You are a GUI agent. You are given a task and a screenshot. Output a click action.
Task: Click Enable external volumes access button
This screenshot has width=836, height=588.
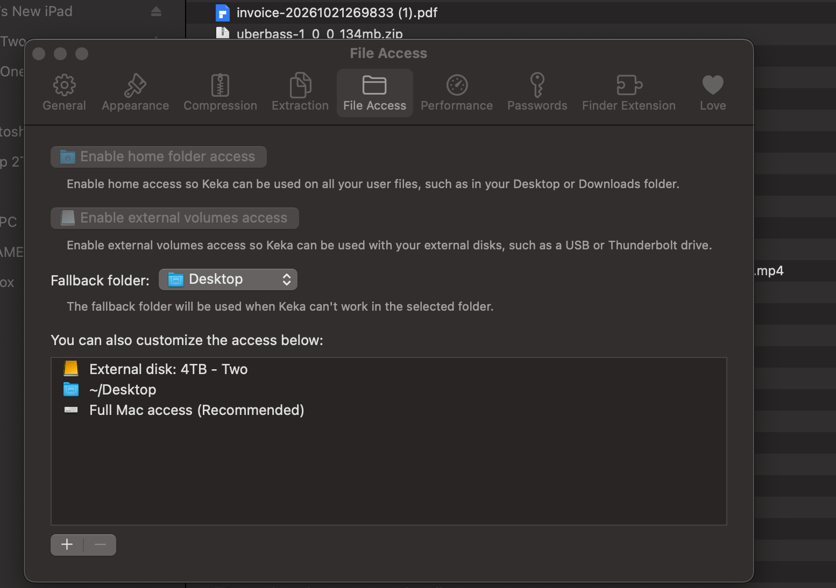pos(175,218)
